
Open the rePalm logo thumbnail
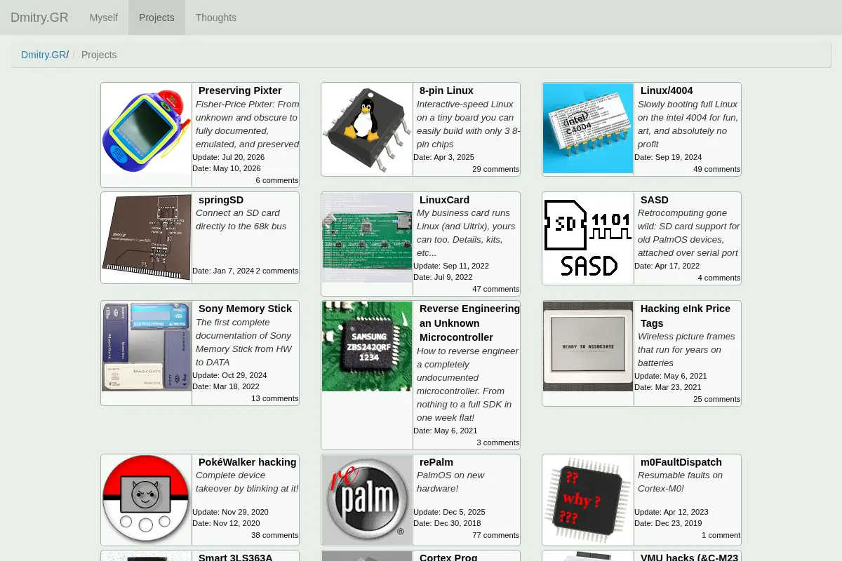(367, 500)
